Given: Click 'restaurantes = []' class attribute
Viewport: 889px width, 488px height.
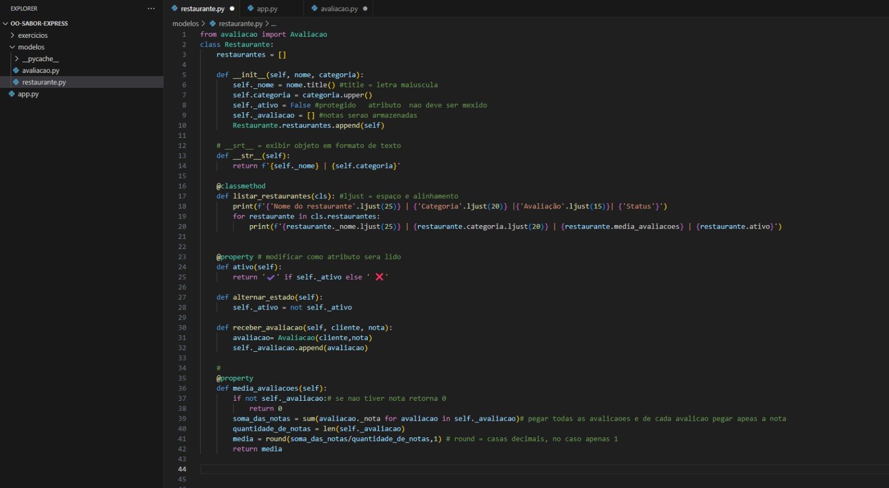Looking at the screenshot, I should click(251, 54).
